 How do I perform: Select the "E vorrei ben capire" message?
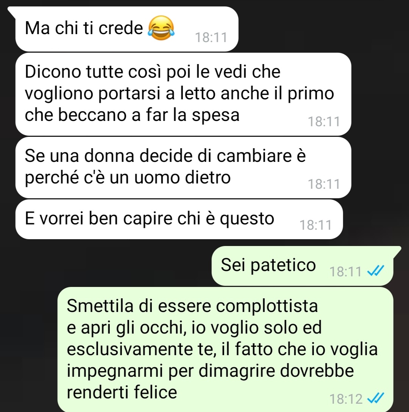tap(179, 219)
